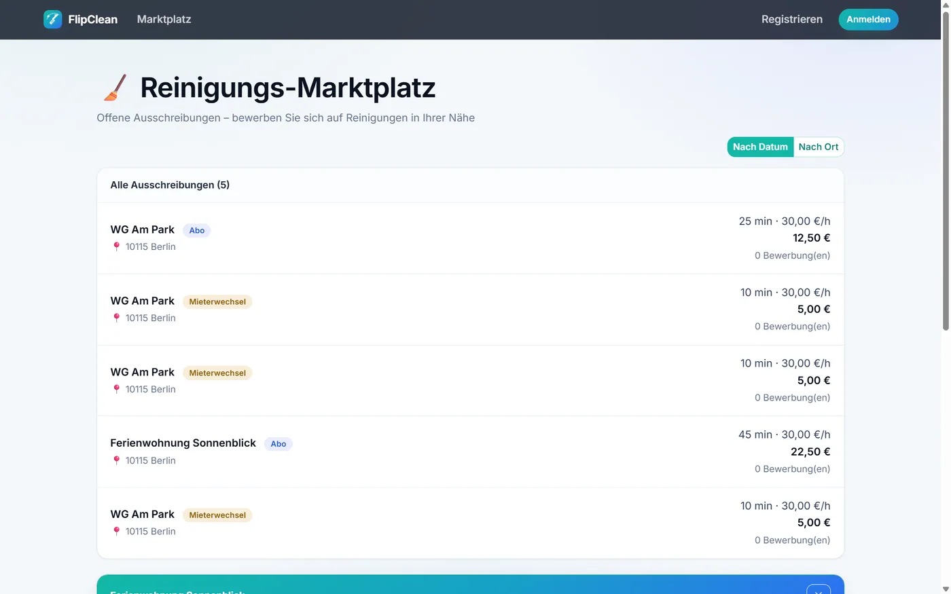Viewport: 951px width, 594px height.
Task: Select the 12,50 € price
Action: click(x=811, y=238)
